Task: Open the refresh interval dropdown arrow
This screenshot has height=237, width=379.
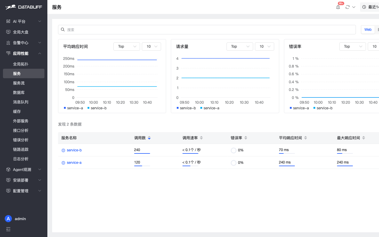Action: point(354,7)
